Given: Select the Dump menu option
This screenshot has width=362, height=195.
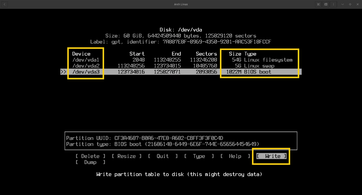Looking at the screenshot, I should point(90,162).
